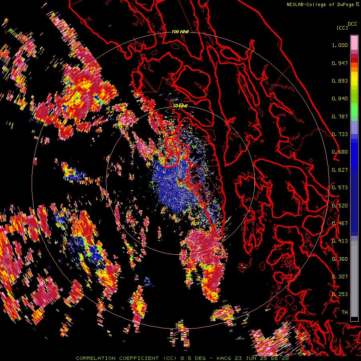Click the 0.733 scale value
This screenshot has width=361, height=361.
340,134
